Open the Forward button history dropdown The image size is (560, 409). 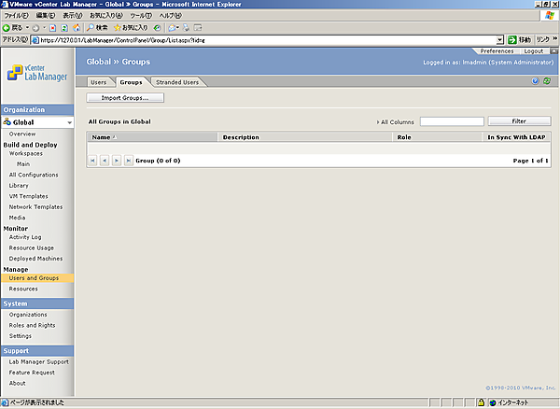(x=44, y=27)
